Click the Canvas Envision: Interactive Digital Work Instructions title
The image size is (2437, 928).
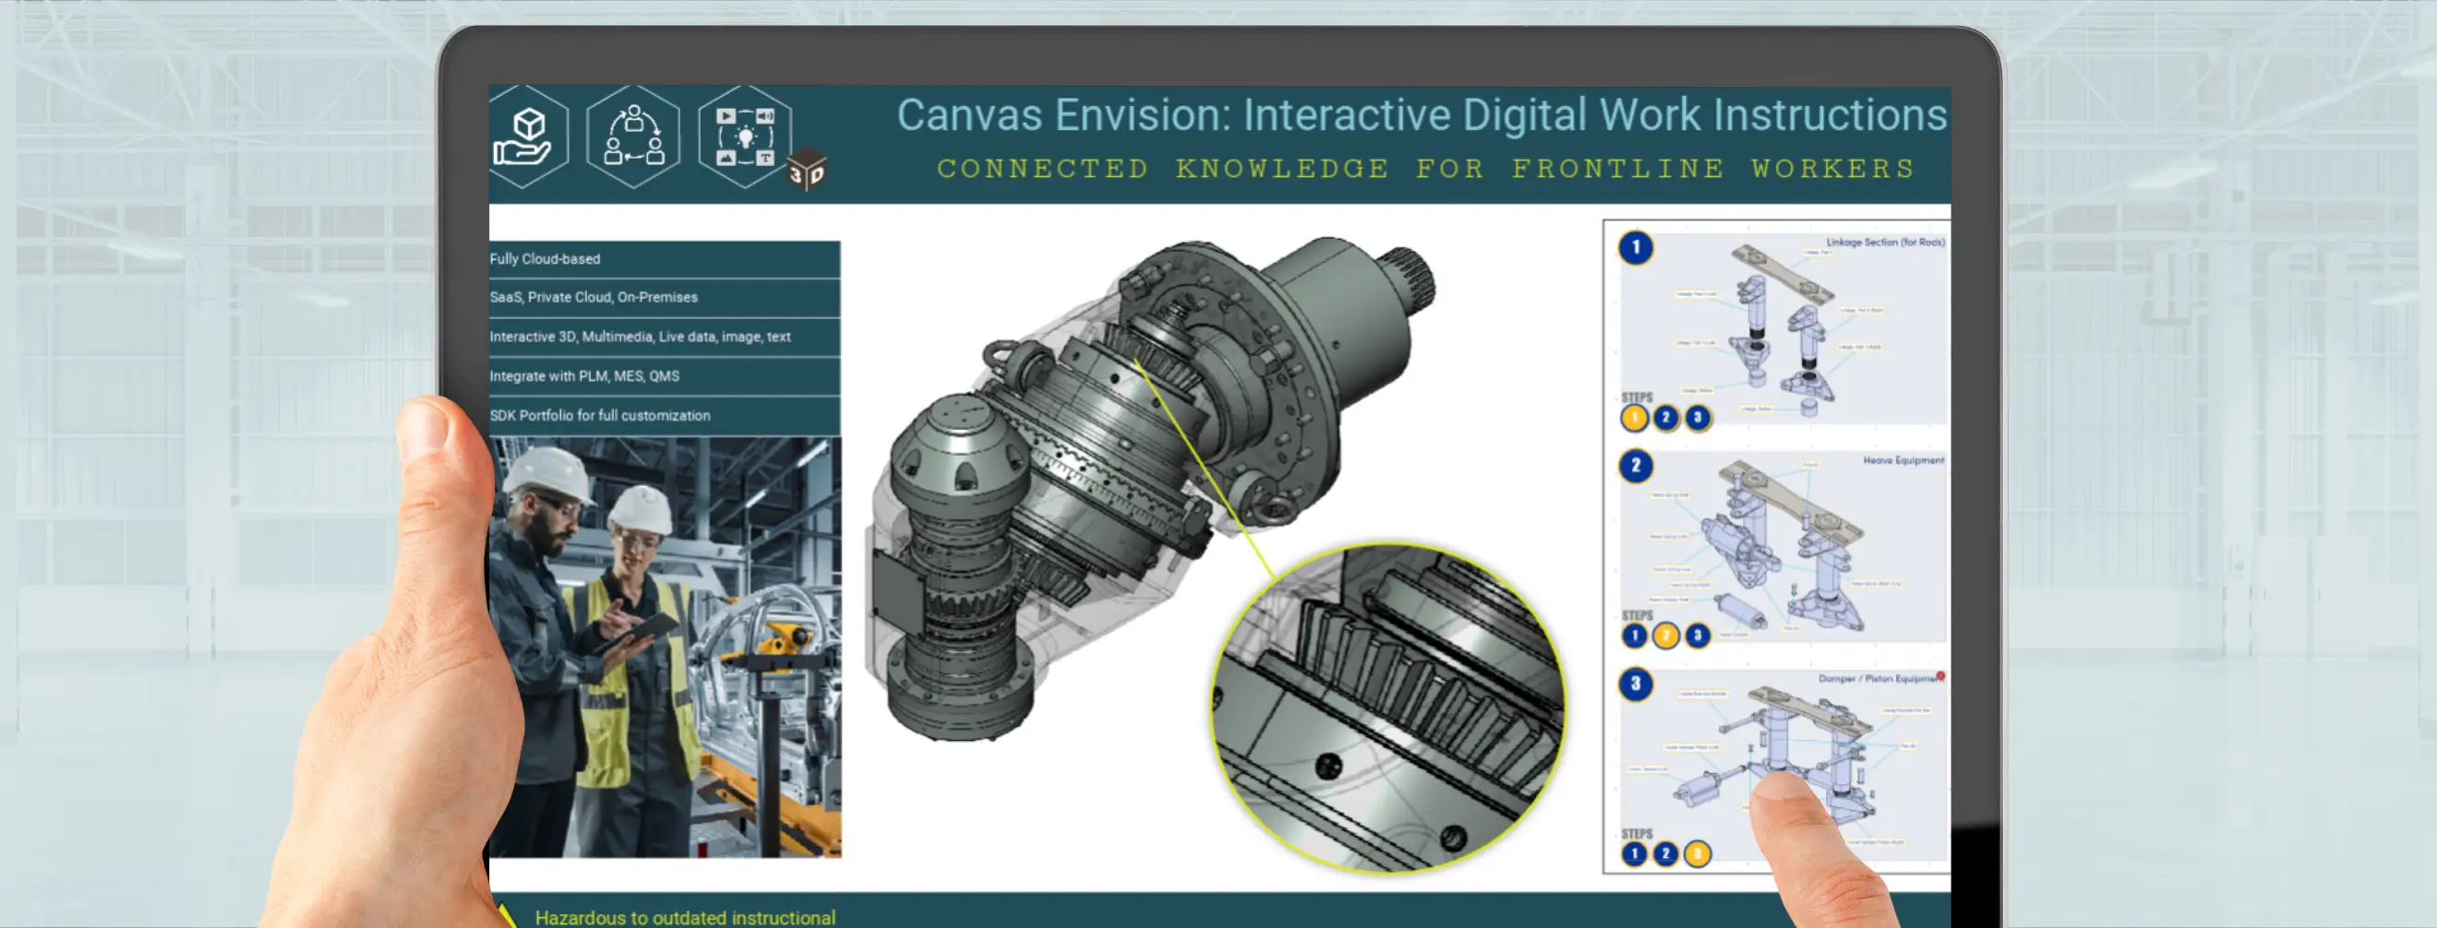1421,115
